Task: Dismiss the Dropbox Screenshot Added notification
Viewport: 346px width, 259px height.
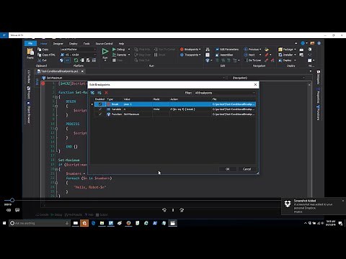Action: pos(343,201)
